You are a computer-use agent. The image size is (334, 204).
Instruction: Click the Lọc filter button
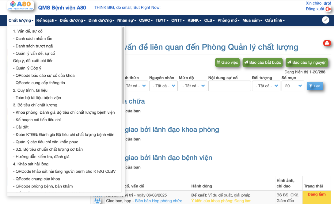tap(314, 86)
